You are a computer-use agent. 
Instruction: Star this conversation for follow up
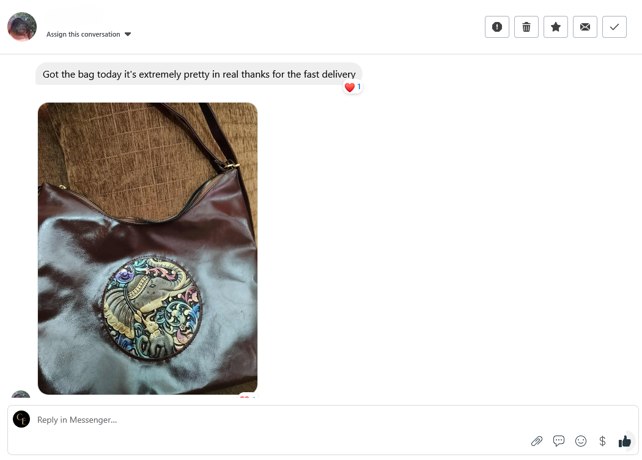pos(556,27)
